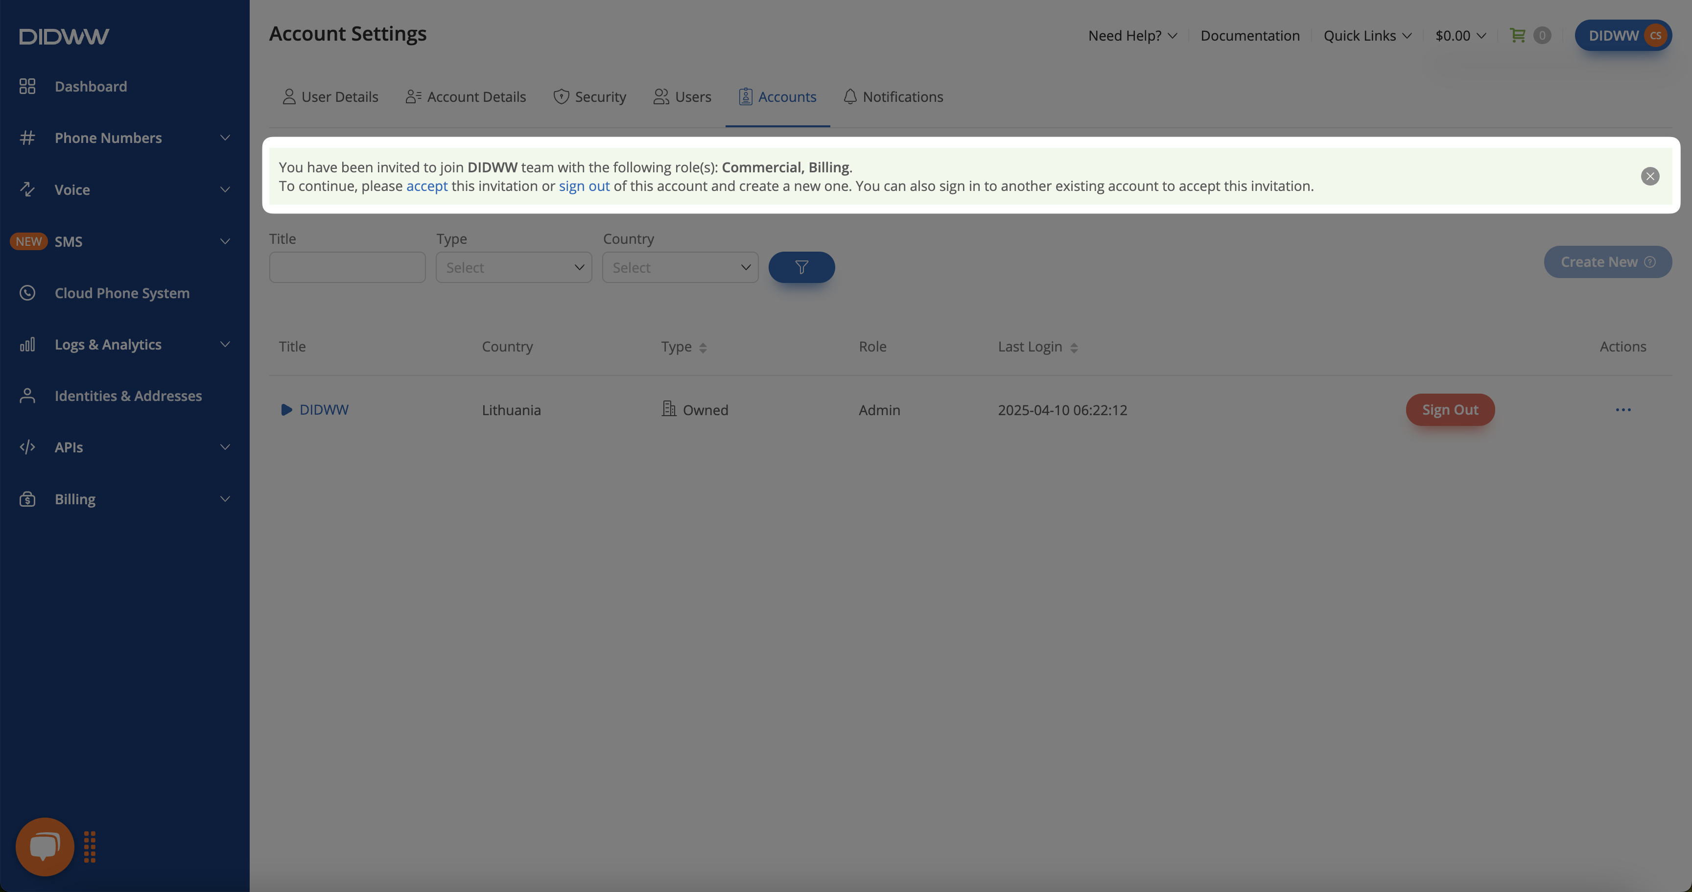Screen dimensions: 1692x892
Task: Open the three-dot actions menu
Action: [1622, 410]
